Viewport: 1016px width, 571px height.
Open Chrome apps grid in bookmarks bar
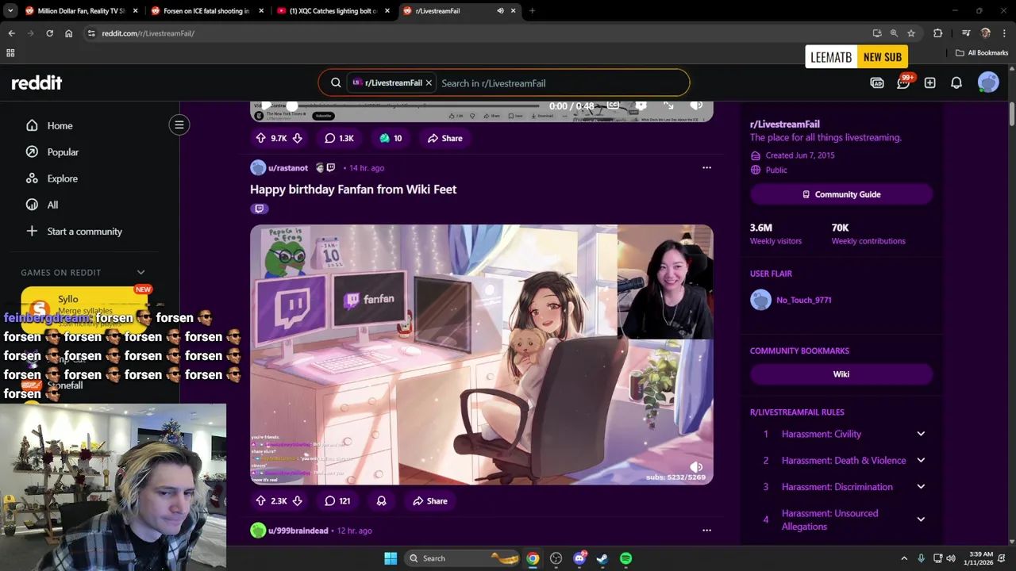point(10,53)
